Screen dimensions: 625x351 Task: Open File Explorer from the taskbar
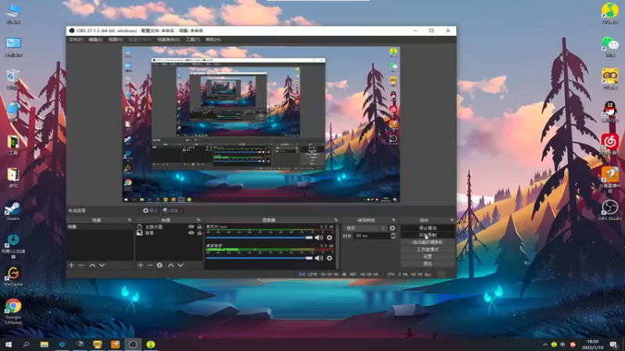point(44,345)
